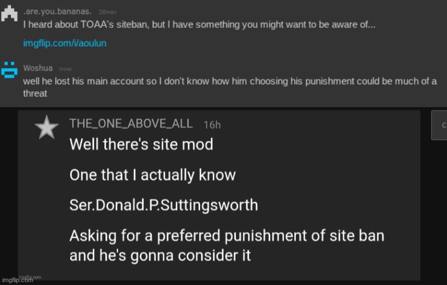Click the 16h timestamp
This screenshot has height=285, width=447.
[x=212, y=125]
